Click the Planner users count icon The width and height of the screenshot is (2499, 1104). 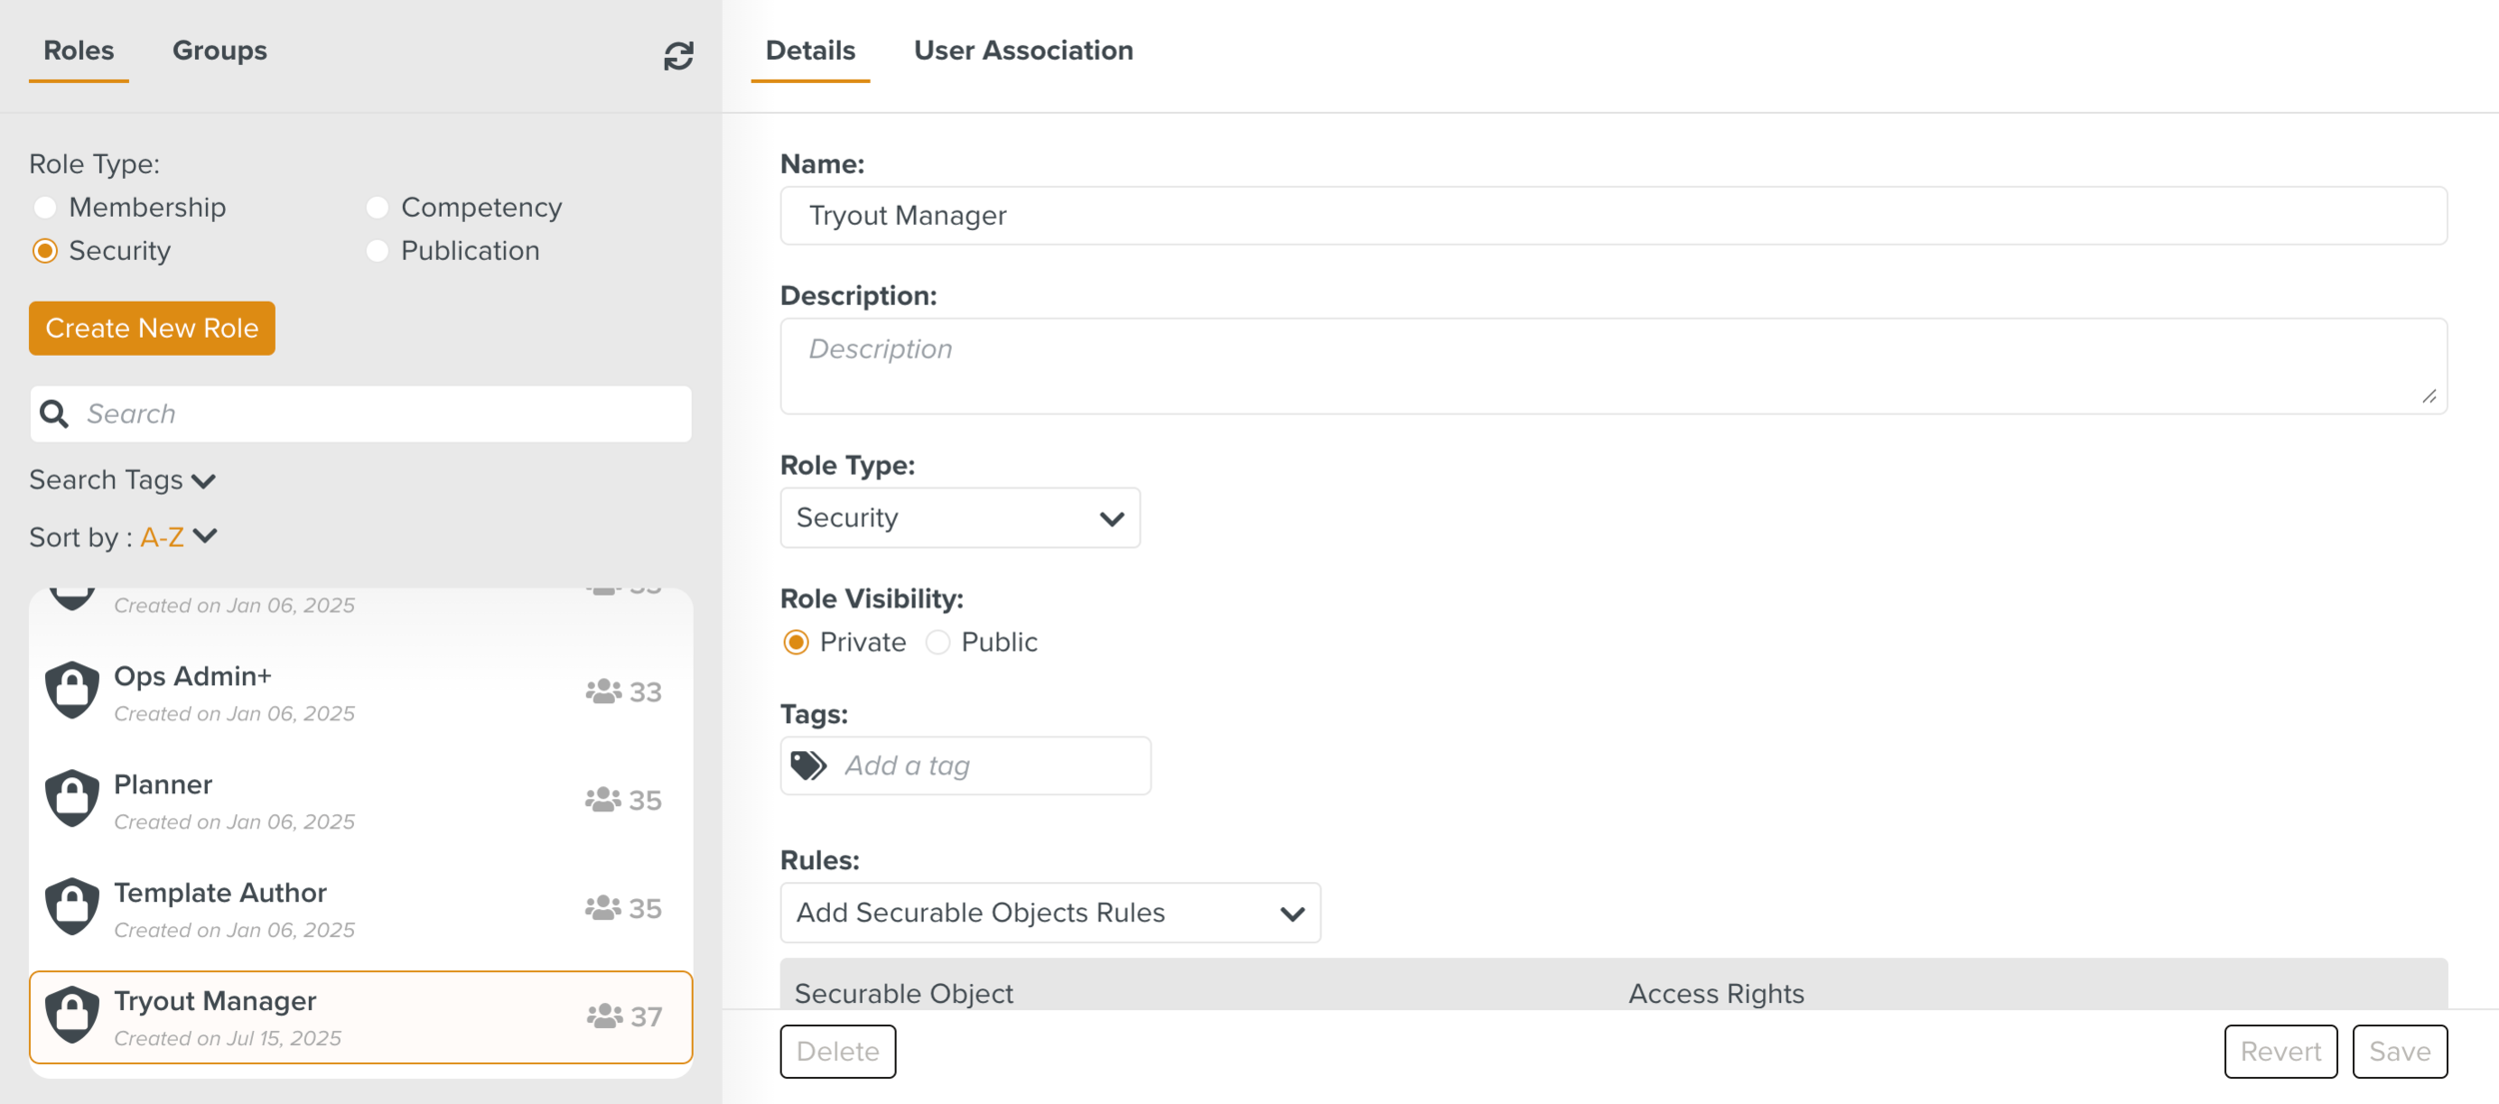coord(603,800)
